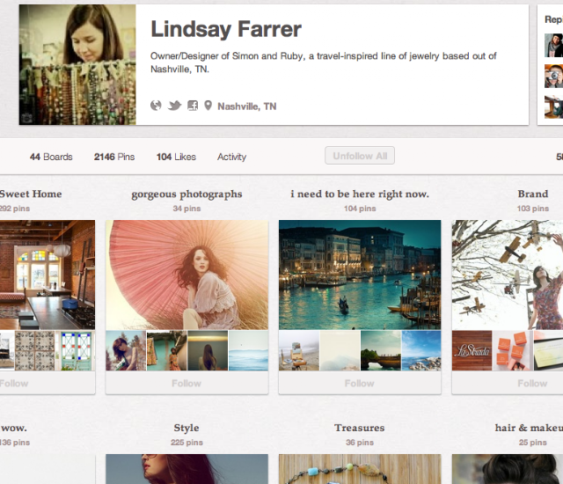Viewport: 563px width, 484px height.
Task: Open Lindsay Farrer's profile photo
Action: tap(77, 64)
